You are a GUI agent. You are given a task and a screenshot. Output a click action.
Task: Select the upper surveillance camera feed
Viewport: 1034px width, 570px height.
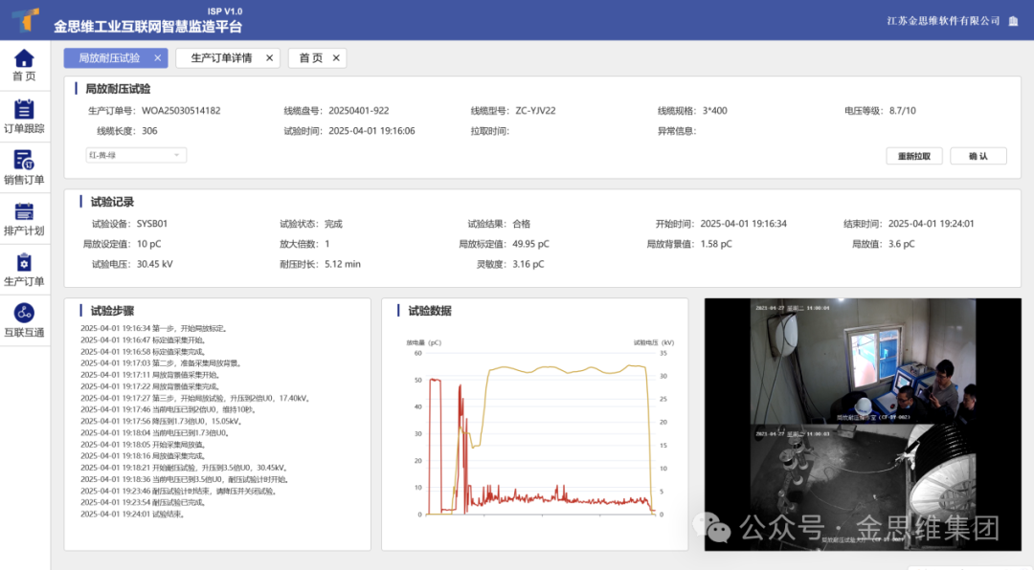pyautogui.click(x=863, y=361)
